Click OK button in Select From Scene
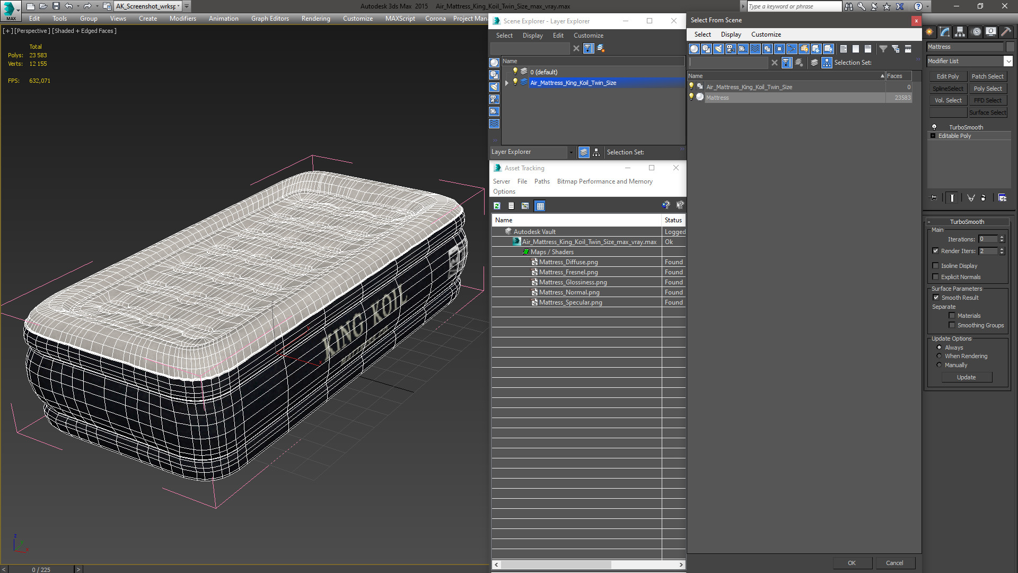This screenshot has height=573, width=1018. (852, 563)
